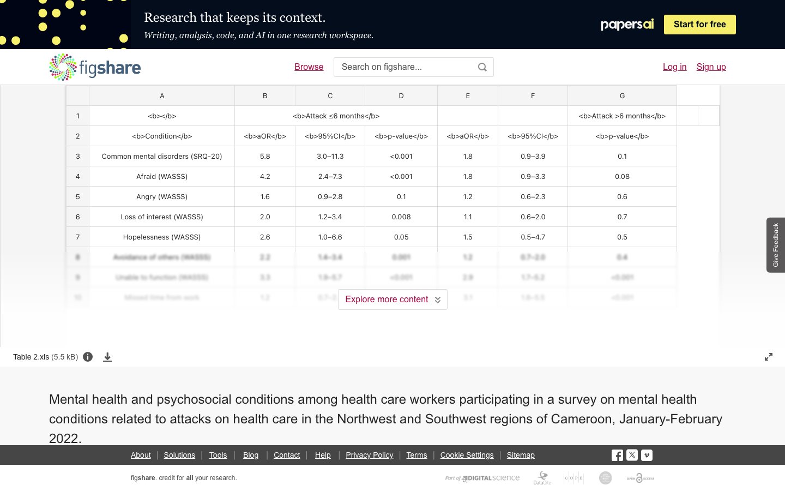Click the search magnifier icon
This screenshot has height=491, width=785.
(x=482, y=67)
